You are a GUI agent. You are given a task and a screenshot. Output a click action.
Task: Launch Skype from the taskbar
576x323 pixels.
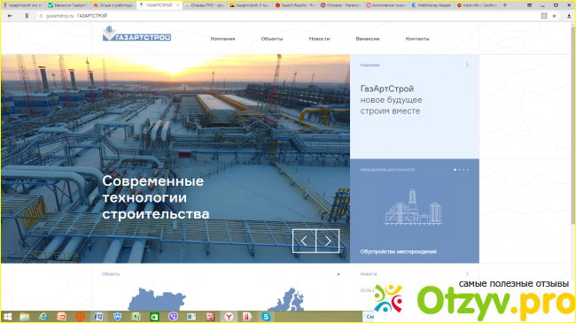[x=266, y=317]
